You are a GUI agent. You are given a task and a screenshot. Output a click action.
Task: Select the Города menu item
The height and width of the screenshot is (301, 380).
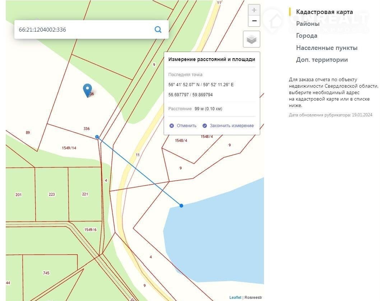coord(306,36)
